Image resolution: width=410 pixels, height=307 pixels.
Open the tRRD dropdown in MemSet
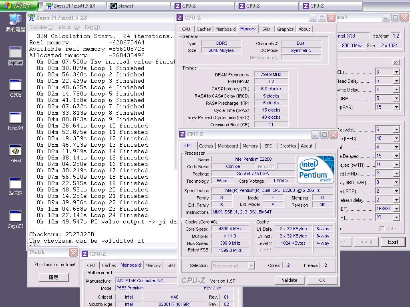[x=397, y=173]
